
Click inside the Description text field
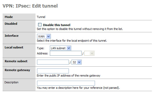[66, 83]
